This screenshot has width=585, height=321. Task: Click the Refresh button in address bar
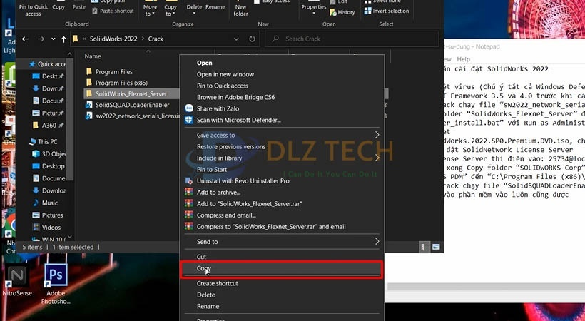pyautogui.click(x=253, y=39)
